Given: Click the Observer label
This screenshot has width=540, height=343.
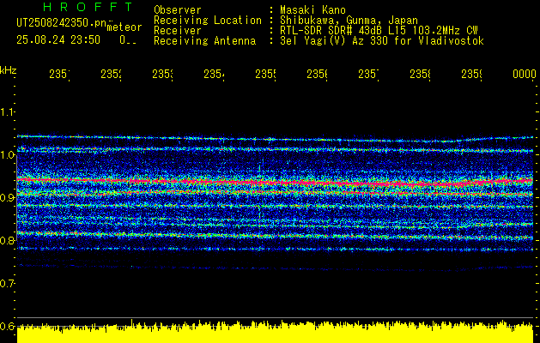Looking at the screenshot, I should 178,9.
